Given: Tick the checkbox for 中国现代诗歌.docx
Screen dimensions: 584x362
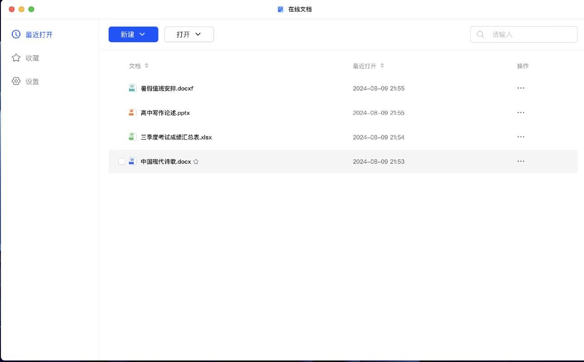Looking at the screenshot, I should [121, 162].
